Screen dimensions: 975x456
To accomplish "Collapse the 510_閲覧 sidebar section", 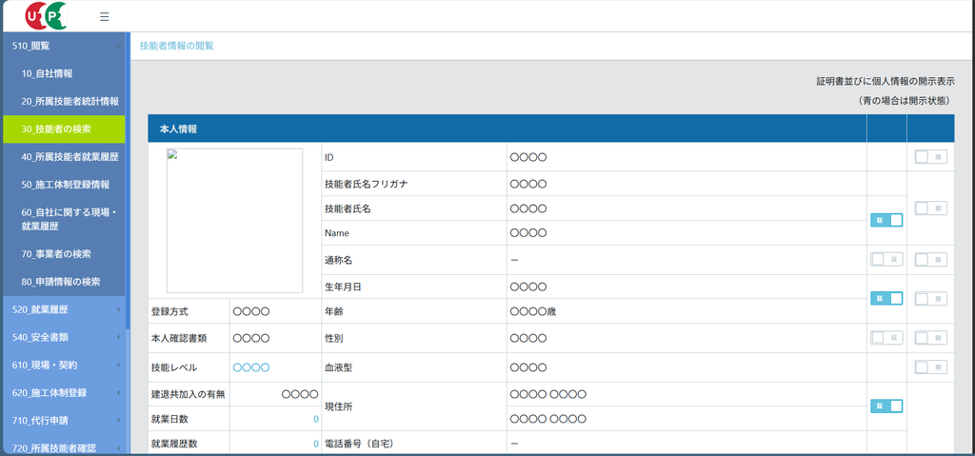I will coord(64,46).
